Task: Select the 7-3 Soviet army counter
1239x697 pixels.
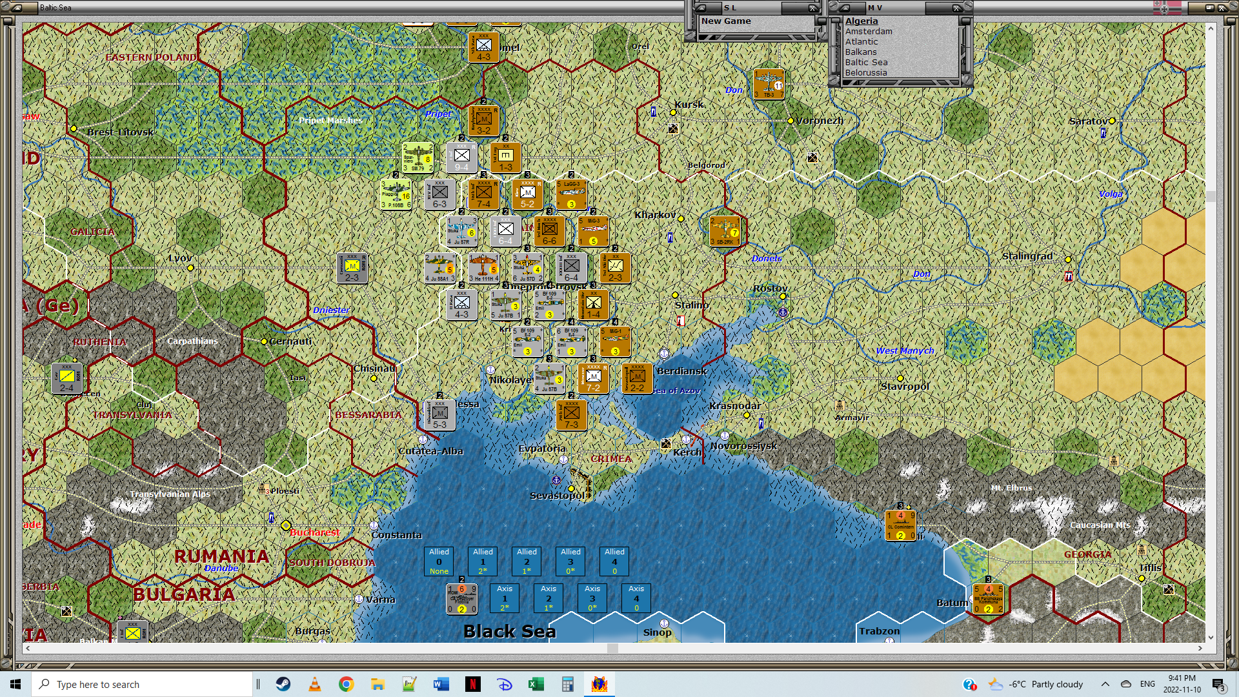Action: pyautogui.click(x=571, y=415)
